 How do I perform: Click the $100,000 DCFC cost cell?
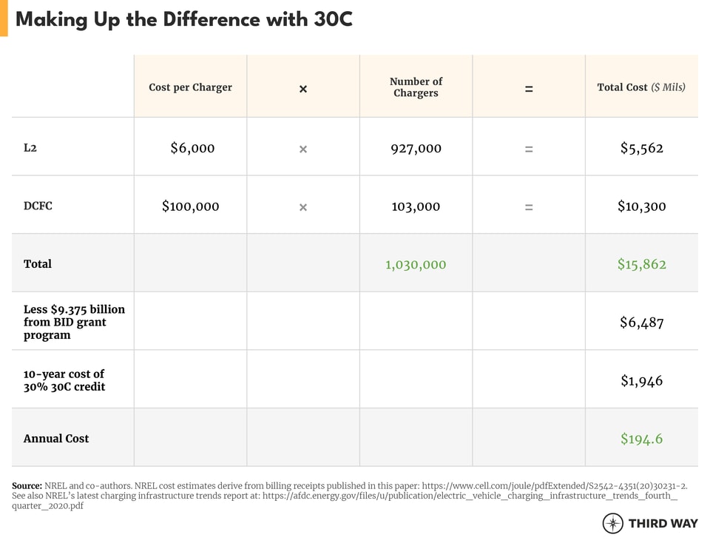click(x=191, y=207)
